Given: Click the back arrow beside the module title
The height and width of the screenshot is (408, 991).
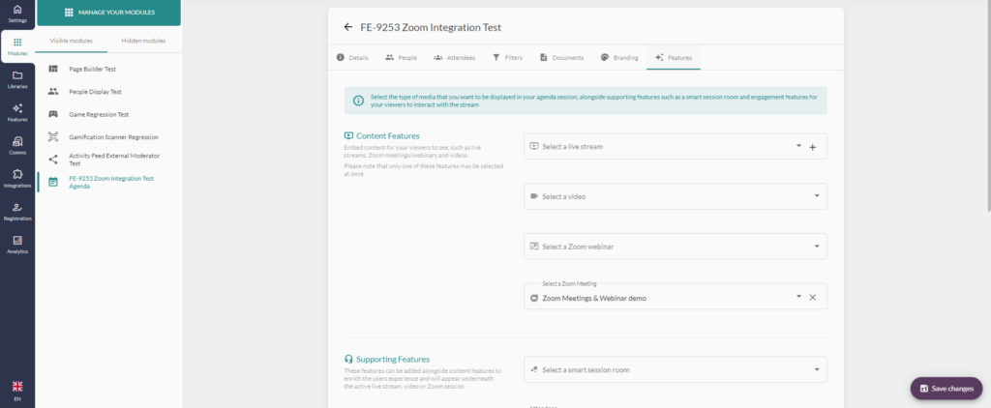Looking at the screenshot, I should (x=348, y=27).
